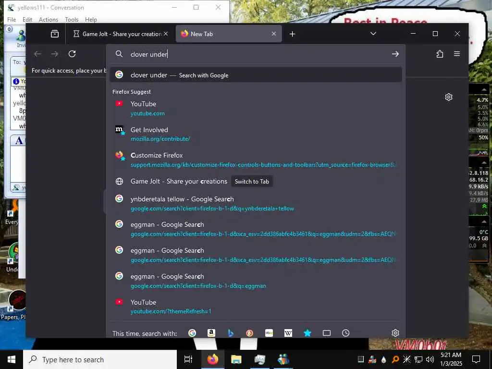Go back with the back arrow
Screen dimensions: 492x369
(x=37, y=54)
